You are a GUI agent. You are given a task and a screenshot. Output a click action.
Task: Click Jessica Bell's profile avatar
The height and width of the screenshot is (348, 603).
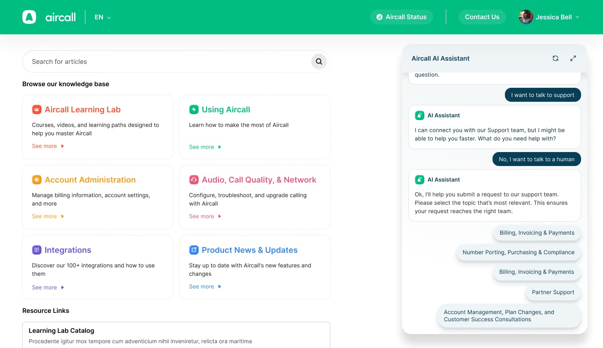(x=526, y=17)
